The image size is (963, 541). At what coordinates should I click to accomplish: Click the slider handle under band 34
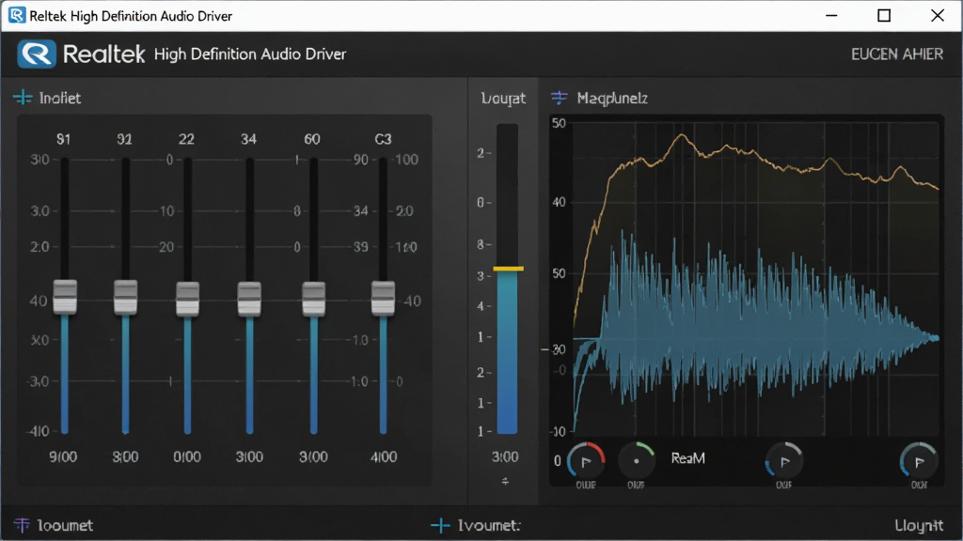(249, 299)
